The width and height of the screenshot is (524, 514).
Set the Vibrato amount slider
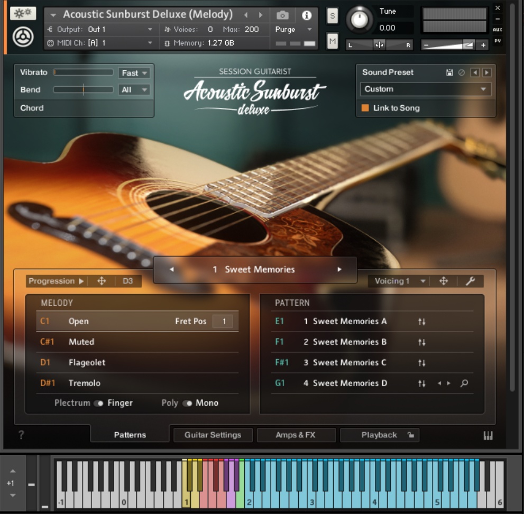tap(84, 72)
